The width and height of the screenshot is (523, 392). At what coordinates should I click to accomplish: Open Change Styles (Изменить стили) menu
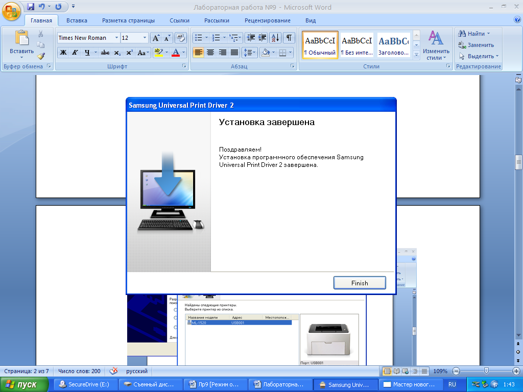(436, 45)
